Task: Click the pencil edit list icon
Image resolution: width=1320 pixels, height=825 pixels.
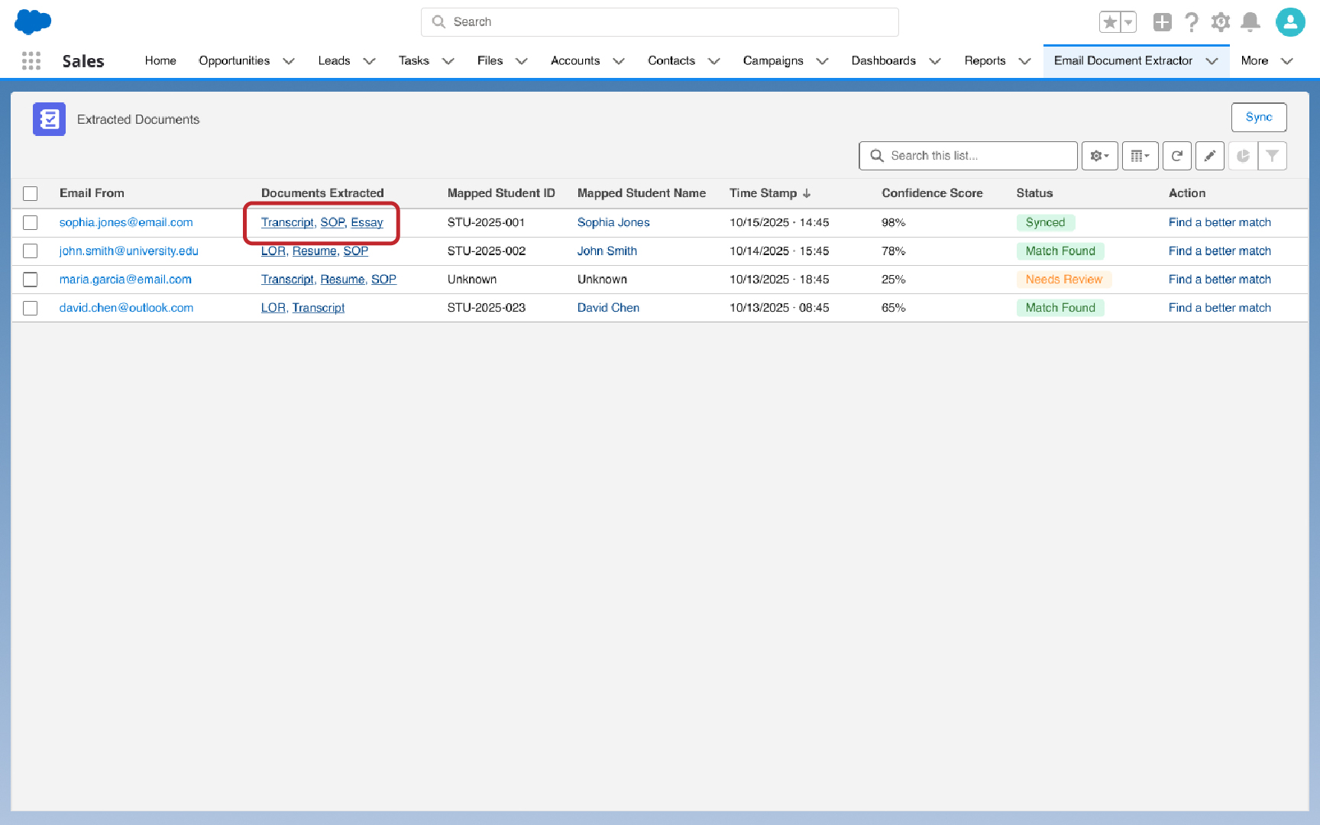Action: [1210, 156]
